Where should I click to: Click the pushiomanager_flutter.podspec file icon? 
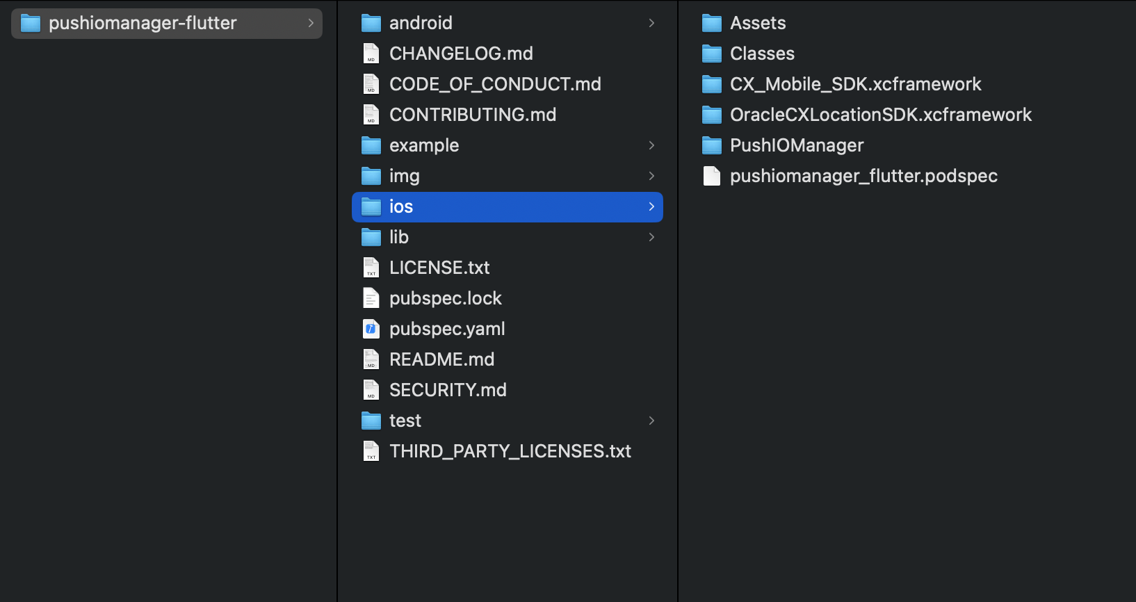(x=712, y=176)
